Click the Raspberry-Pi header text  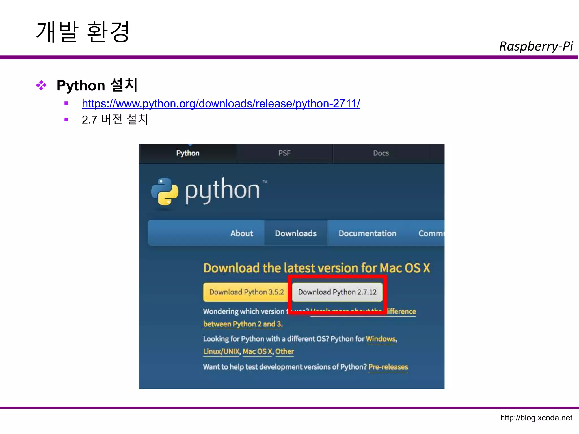coord(536,46)
